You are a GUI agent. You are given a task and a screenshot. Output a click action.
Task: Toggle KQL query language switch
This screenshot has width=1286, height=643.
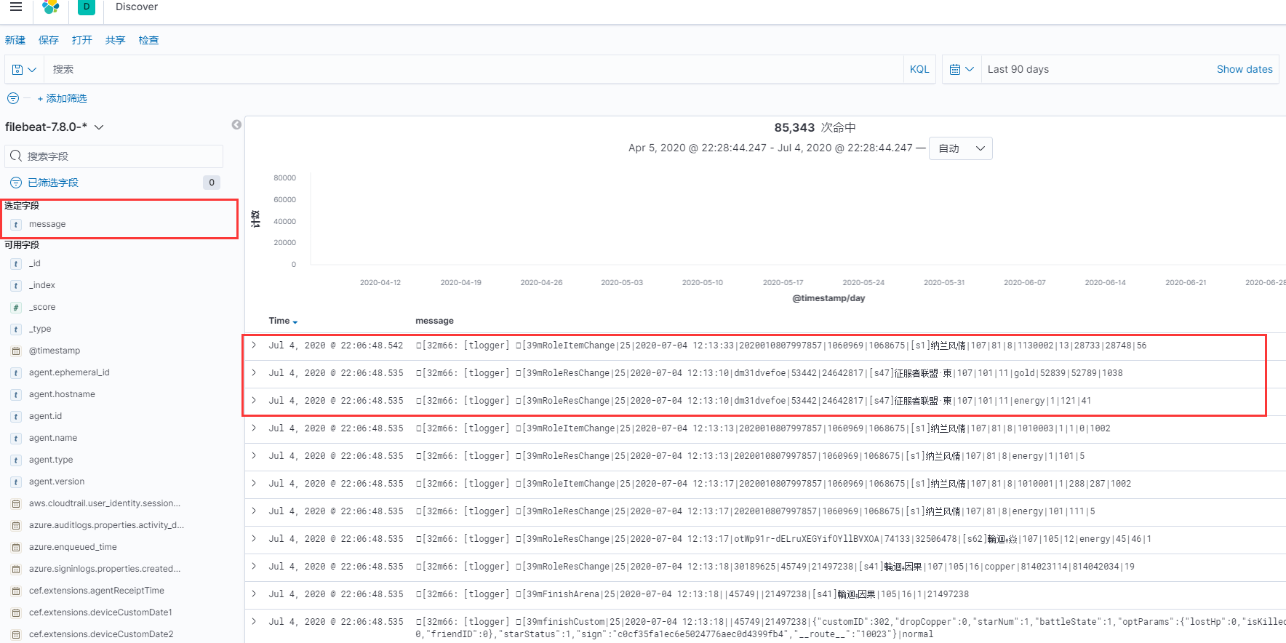(919, 70)
